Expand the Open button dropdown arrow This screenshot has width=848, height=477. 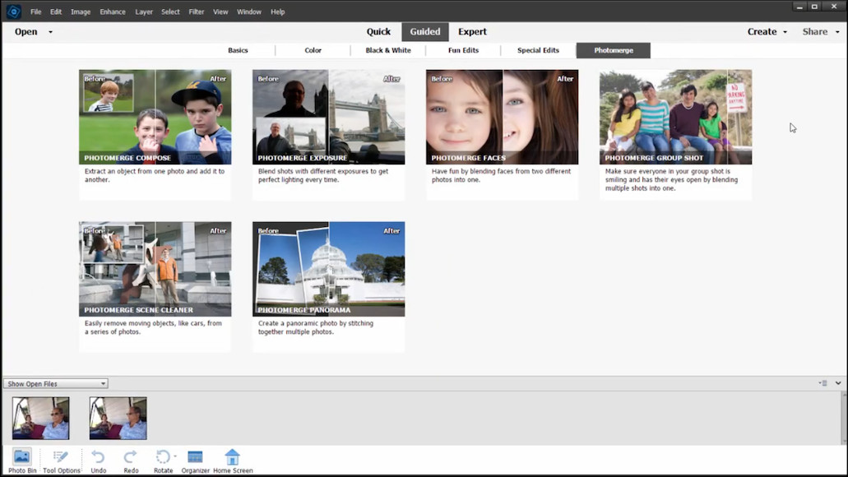click(50, 32)
